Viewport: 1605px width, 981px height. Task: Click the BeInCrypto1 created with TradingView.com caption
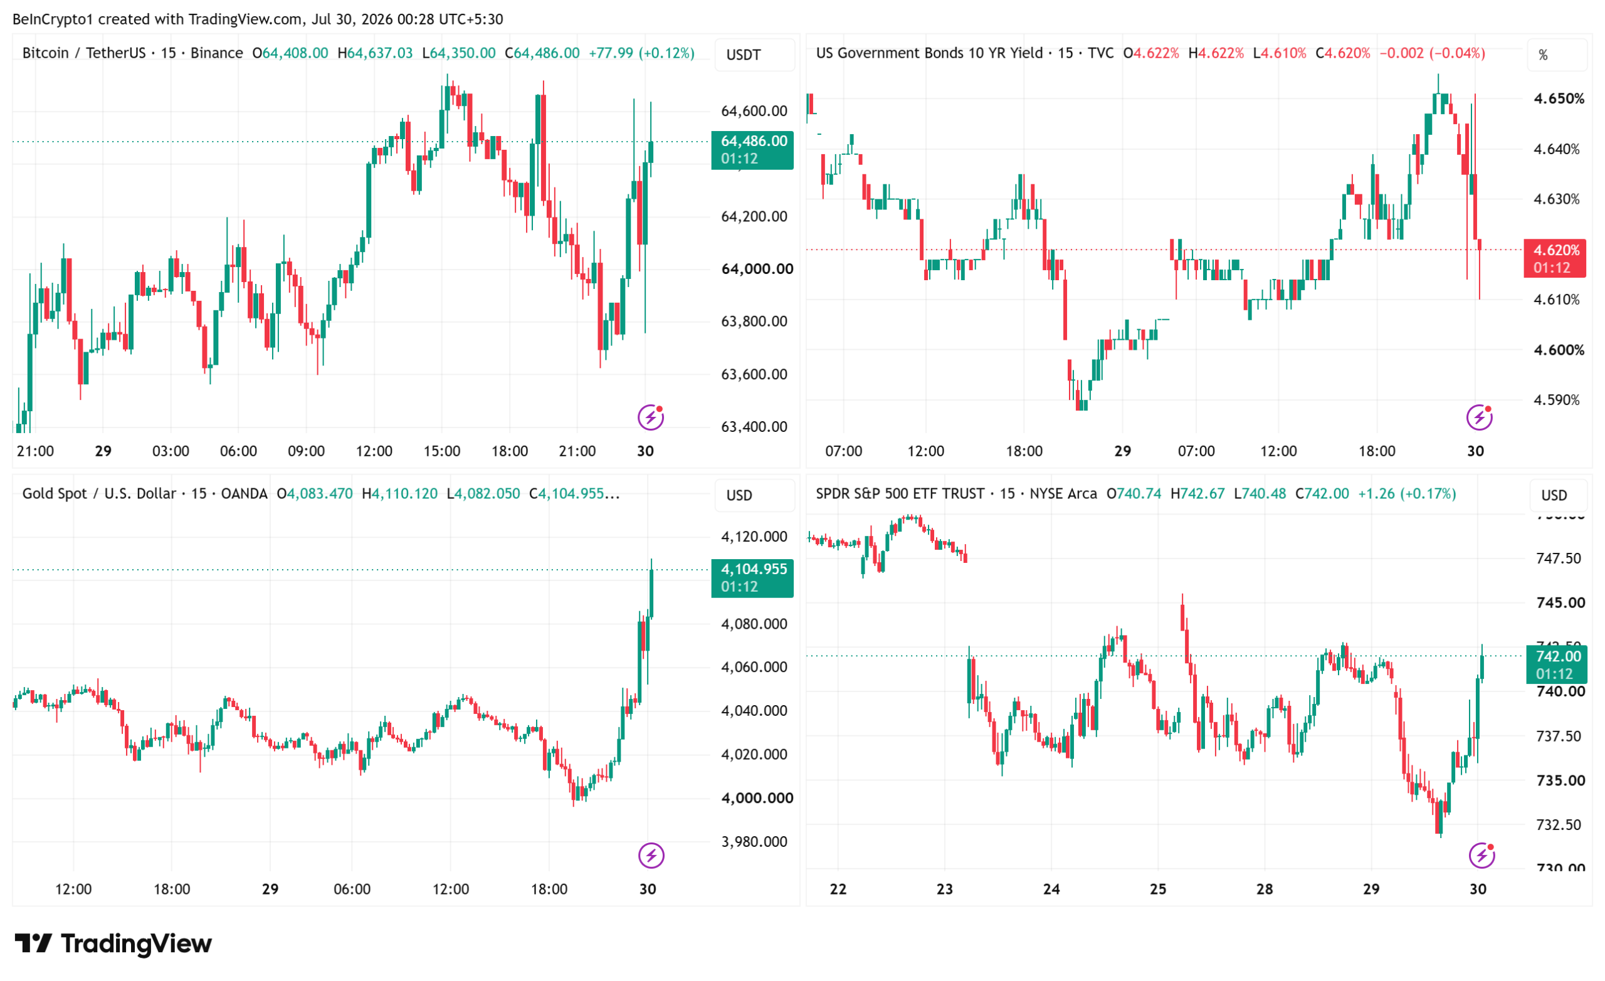(258, 19)
